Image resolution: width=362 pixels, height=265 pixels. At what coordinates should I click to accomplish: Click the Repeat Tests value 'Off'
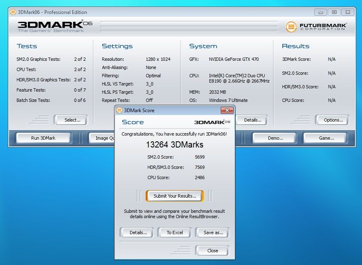(149, 100)
